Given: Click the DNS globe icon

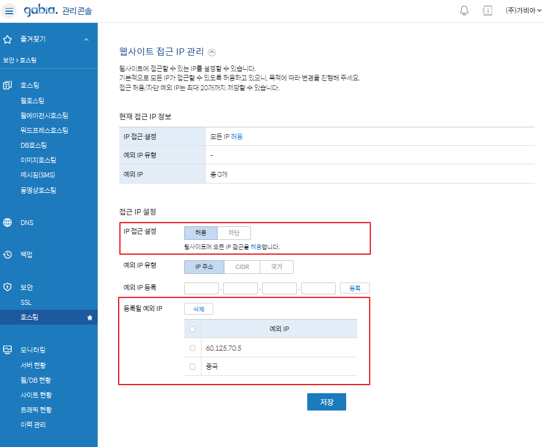Looking at the screenshot, I should point(8,223).
